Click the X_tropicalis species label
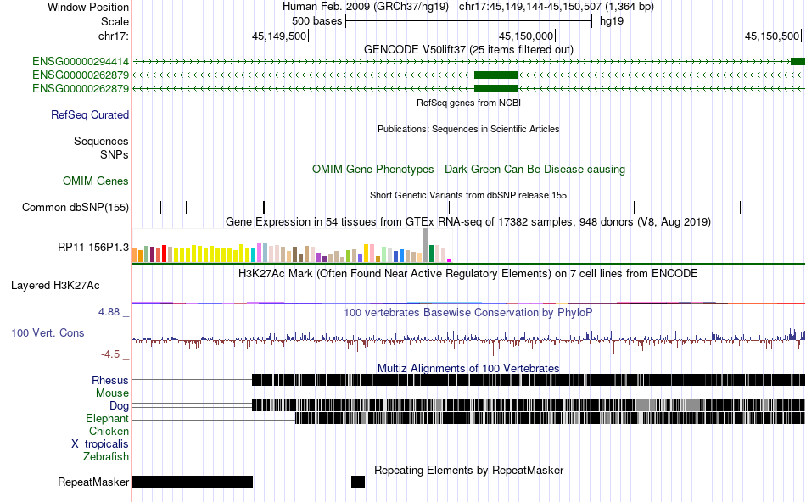The height and width of the screenshot is (502, 806). [100, 444]
